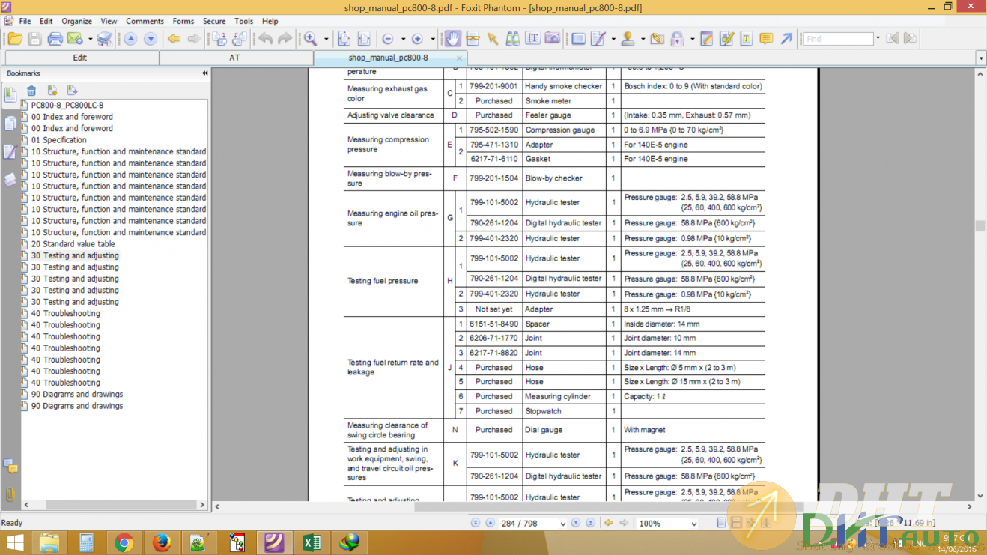Select Continuous page view layout icon
The height and width of the screenshot is (555, 987).
[736, 523]
